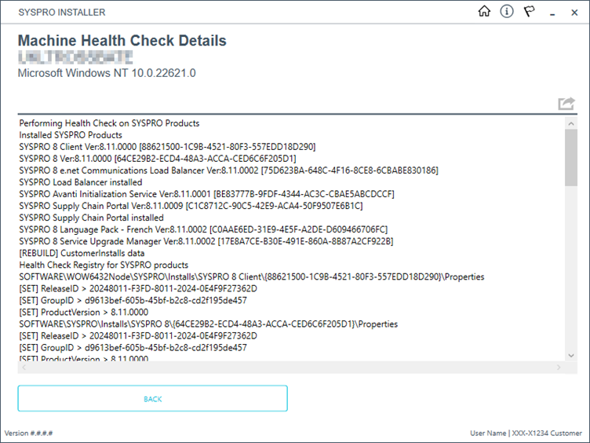The width and height of the screenshot is (590, 443).
Task: Open the information (i) icon
Action: (x=507, y=12)
